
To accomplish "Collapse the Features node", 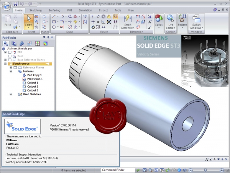I will click(x=11, y=71).
